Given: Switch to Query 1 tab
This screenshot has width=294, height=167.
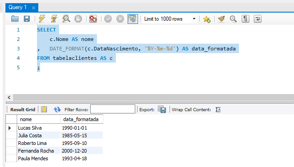Looking at the screenshot, I should [x=18, y=7].
